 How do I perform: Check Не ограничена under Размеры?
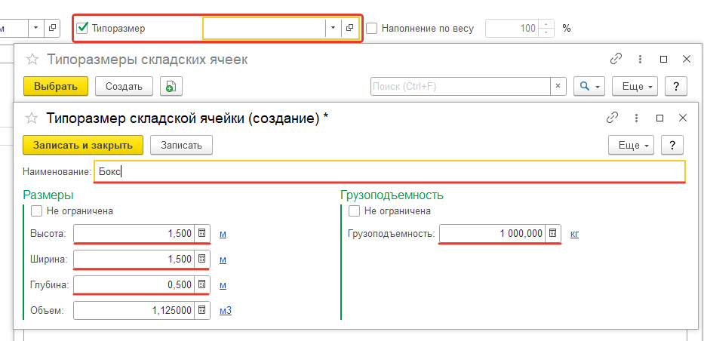(37, 211)
